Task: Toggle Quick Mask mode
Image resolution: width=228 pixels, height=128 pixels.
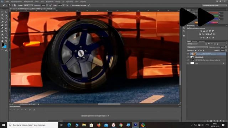Action: [2, 50]
